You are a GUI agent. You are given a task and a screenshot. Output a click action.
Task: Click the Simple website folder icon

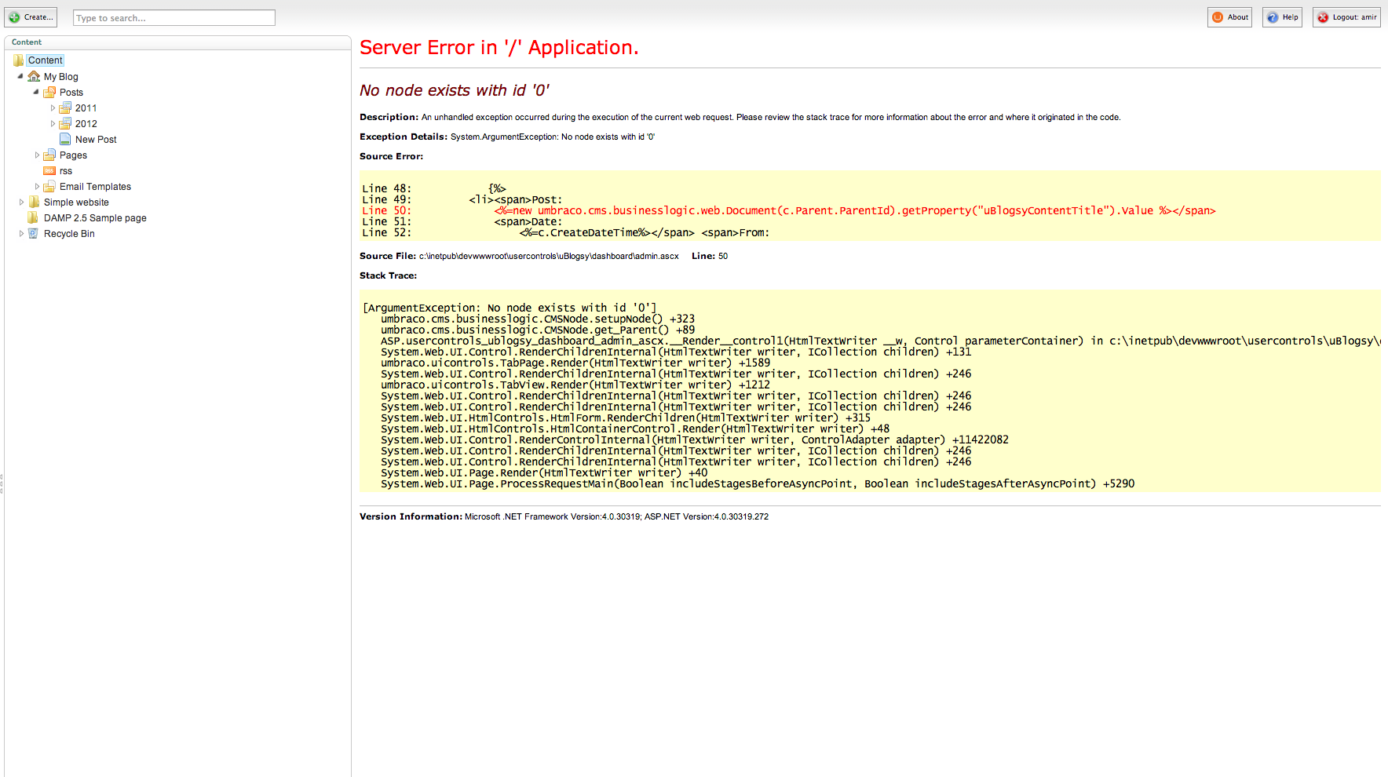pos(34,202)
